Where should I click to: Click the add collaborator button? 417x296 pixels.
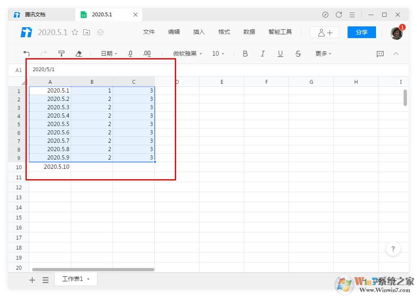point(324,32)
